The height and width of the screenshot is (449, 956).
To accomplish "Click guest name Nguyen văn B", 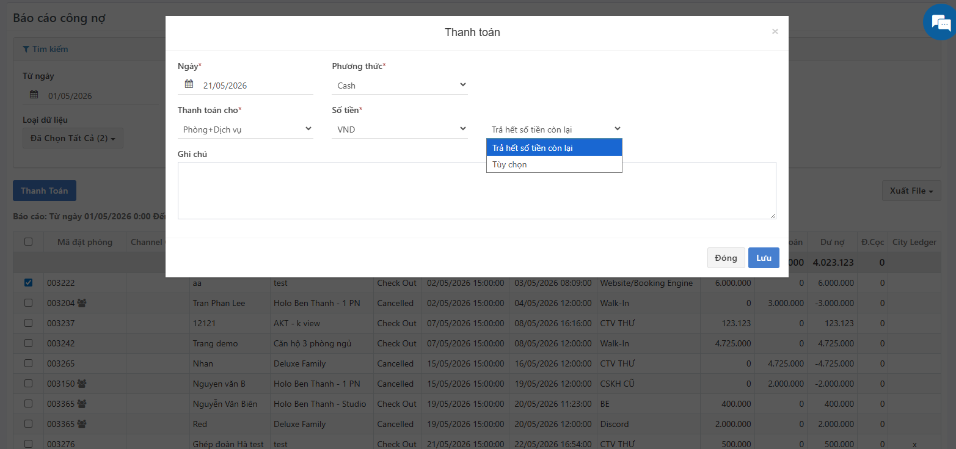I will tap(219, 384).
